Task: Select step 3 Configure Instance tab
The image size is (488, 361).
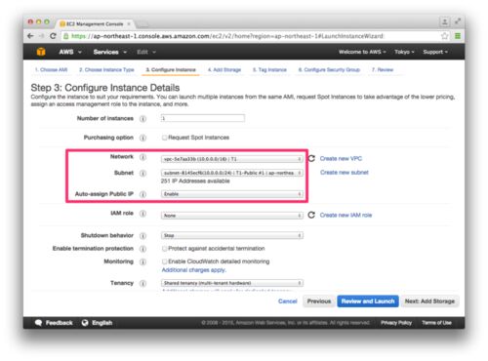Action: tap(171, 70)
